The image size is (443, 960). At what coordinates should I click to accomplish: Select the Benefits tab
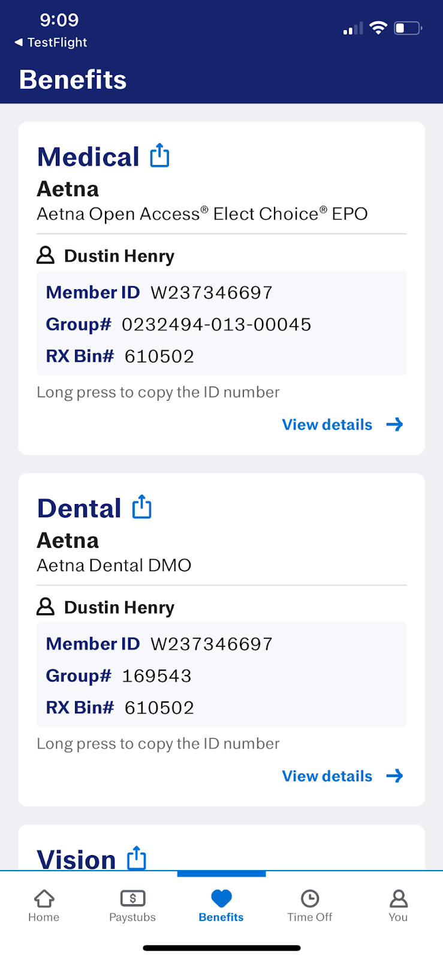tap(221, 906)
